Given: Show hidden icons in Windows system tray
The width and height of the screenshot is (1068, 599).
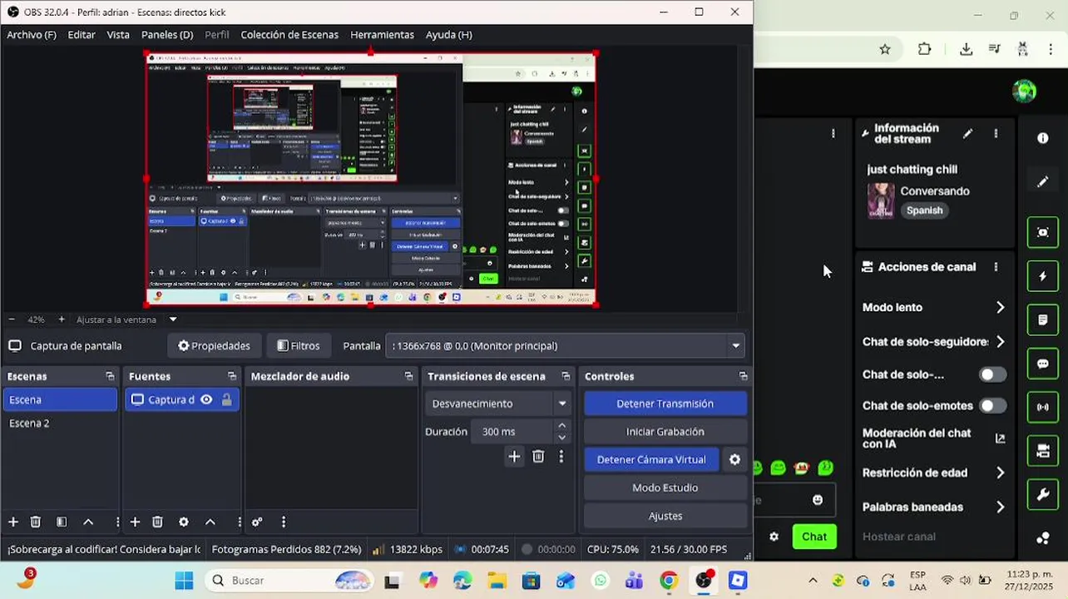Looking at the screenshot, I should (x=813, y=581).
